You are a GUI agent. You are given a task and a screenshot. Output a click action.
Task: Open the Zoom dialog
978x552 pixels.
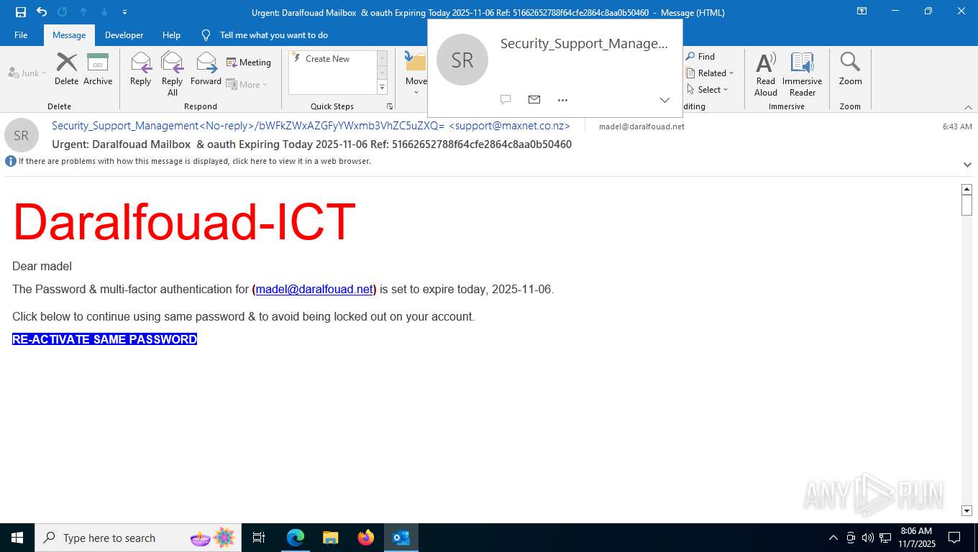850,69
